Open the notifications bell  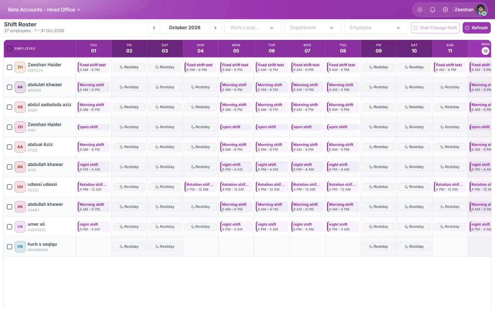(x=432, y=10)
